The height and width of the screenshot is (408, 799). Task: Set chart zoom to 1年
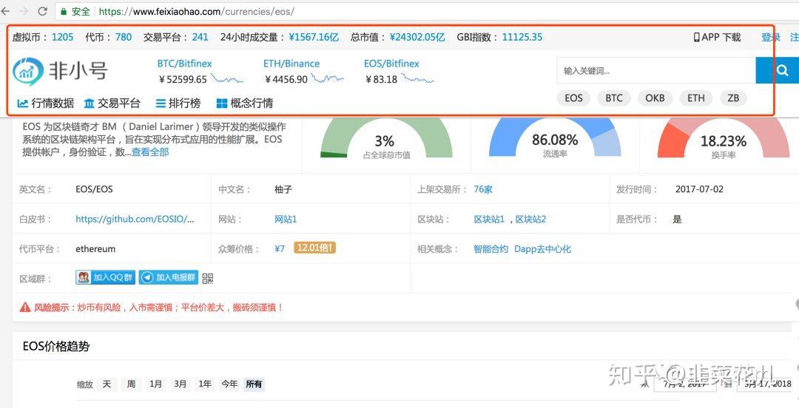pyautogui.click(x=205, y=384)
